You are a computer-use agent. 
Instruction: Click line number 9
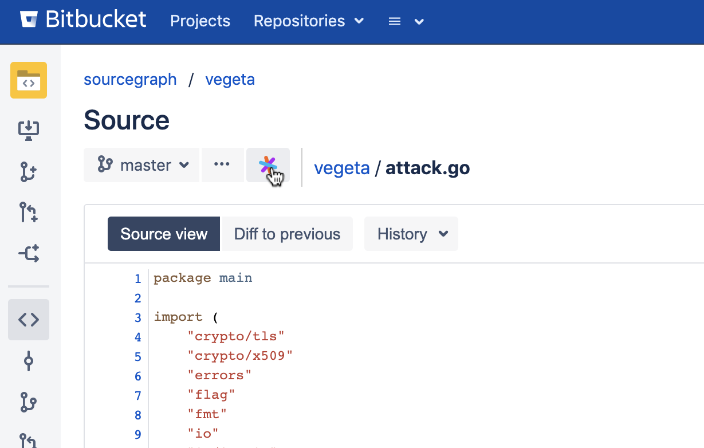(x=137, y=434)
